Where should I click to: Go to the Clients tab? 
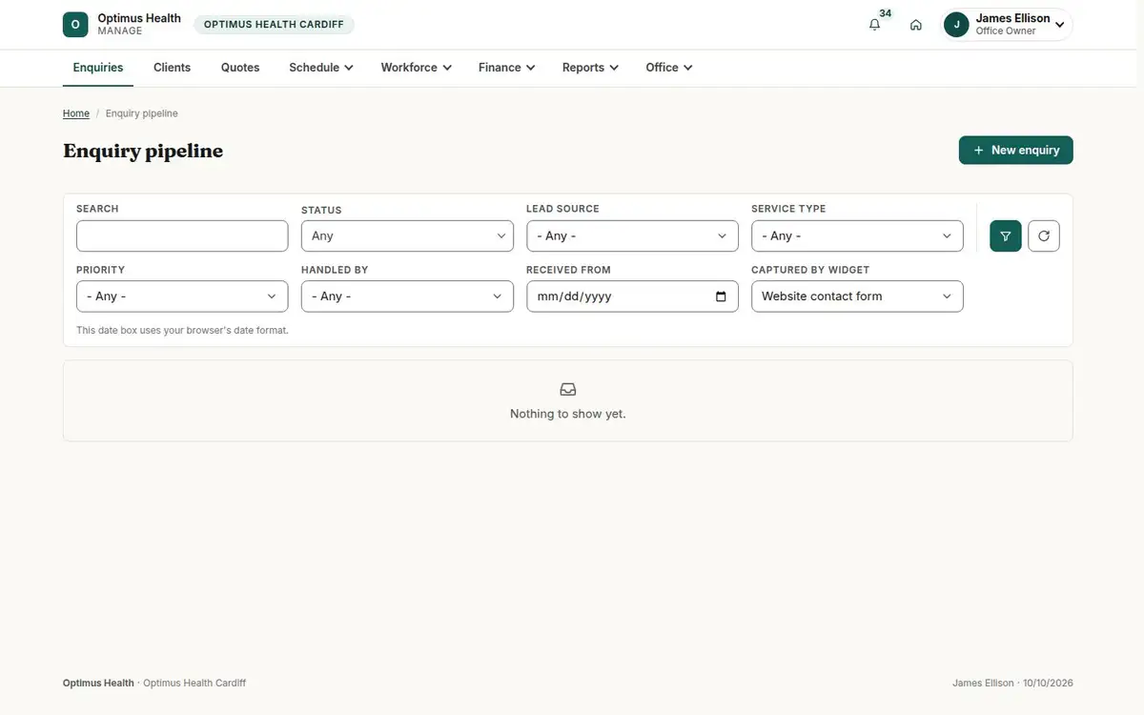[x=173, y=68]
